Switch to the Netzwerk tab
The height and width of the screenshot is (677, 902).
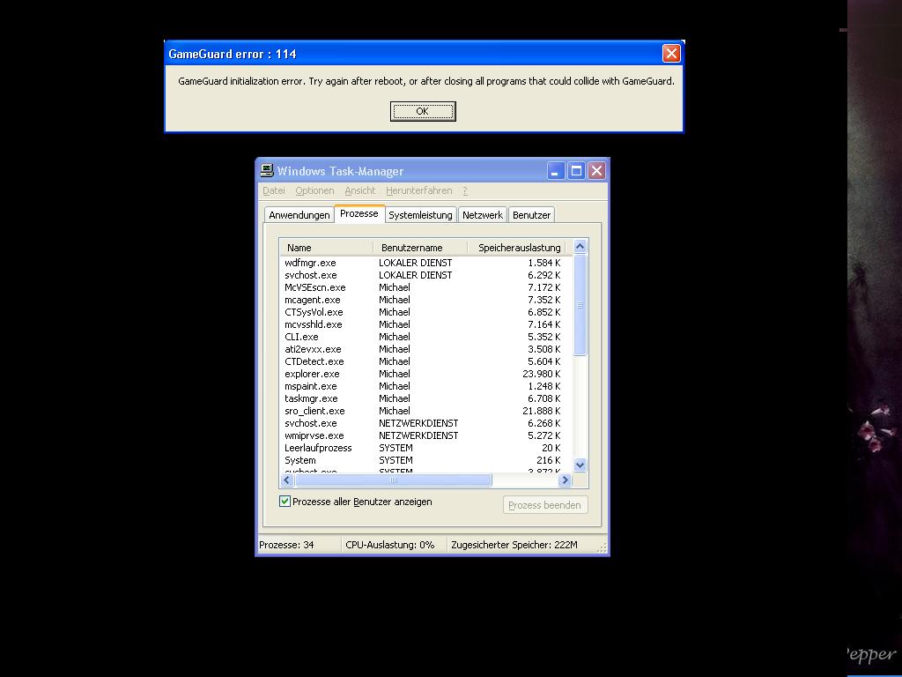tap(483, 215)
